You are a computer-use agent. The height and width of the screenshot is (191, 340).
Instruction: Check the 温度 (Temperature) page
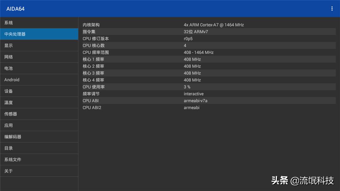click(x=39, y=102)
